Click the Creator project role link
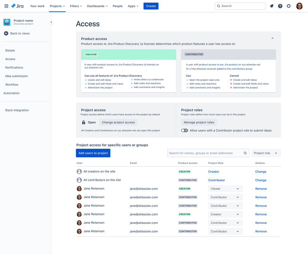Image resolution: width=308 pixels, height=254 pixels. point(214,172)
